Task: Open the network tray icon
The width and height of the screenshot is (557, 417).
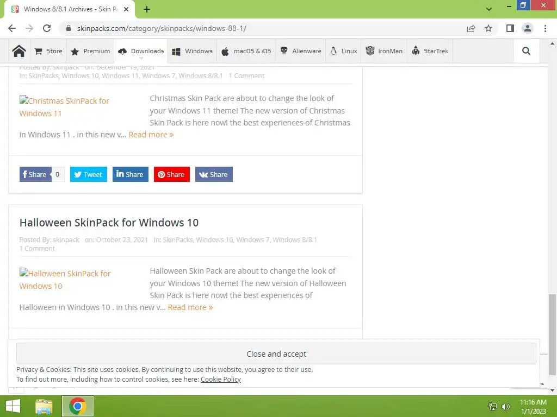Action: [x=493, y=406]
